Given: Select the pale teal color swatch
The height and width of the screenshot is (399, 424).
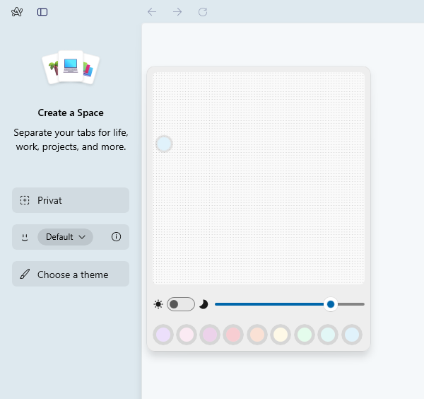Looking at the screenshot, I should coord(328,335).
